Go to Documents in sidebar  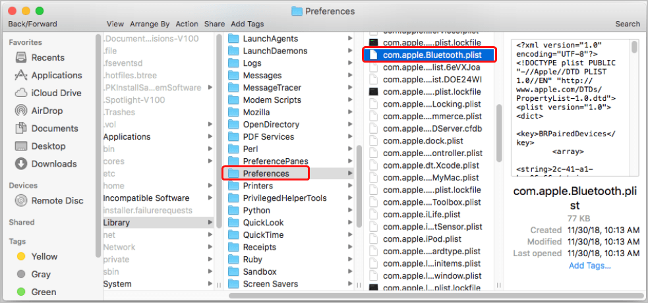46,128
